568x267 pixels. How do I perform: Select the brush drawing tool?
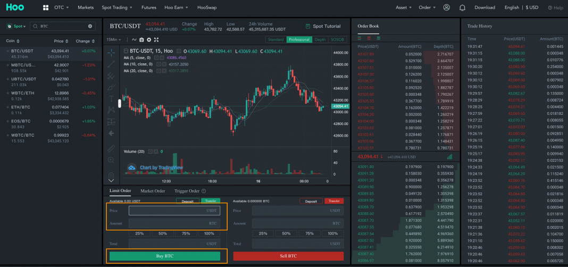111,87
